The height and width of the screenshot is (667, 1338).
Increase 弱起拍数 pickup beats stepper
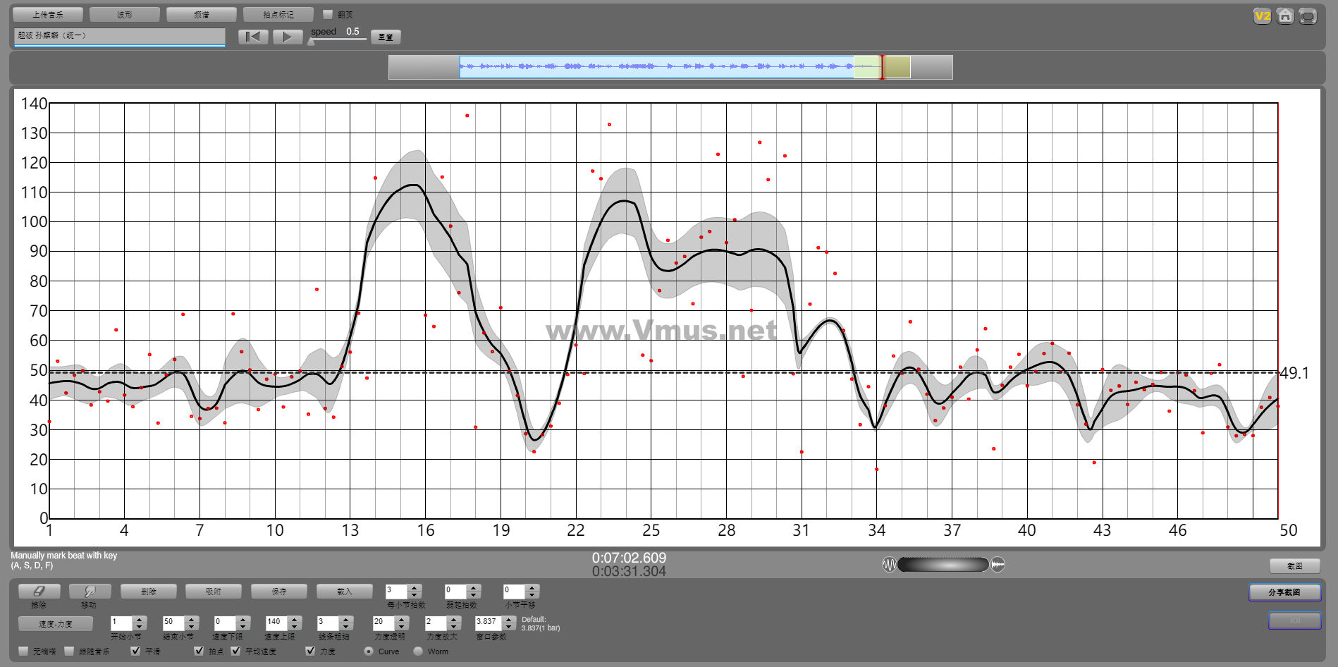[x=474, y=588]
